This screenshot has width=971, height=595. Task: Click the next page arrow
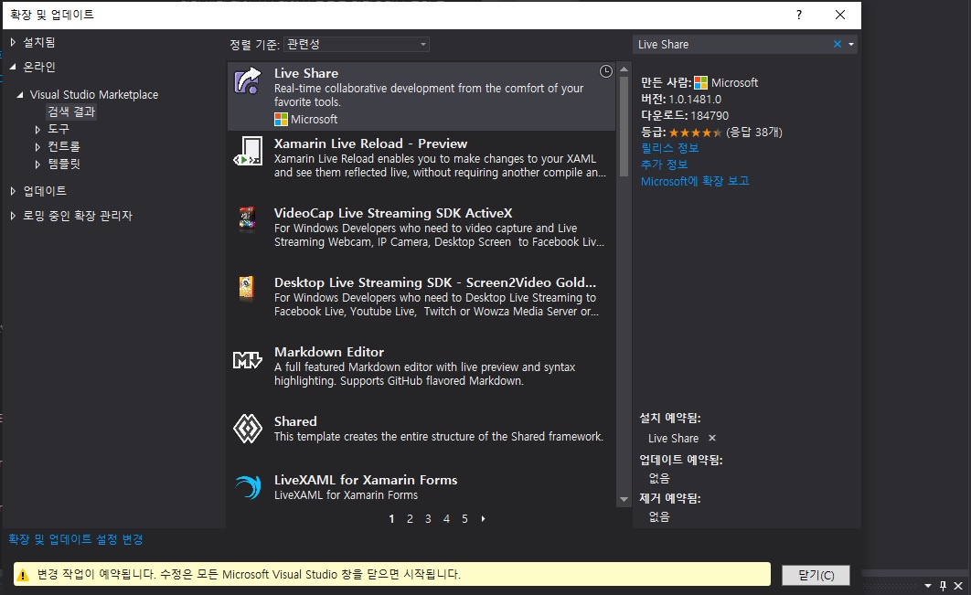483,519
